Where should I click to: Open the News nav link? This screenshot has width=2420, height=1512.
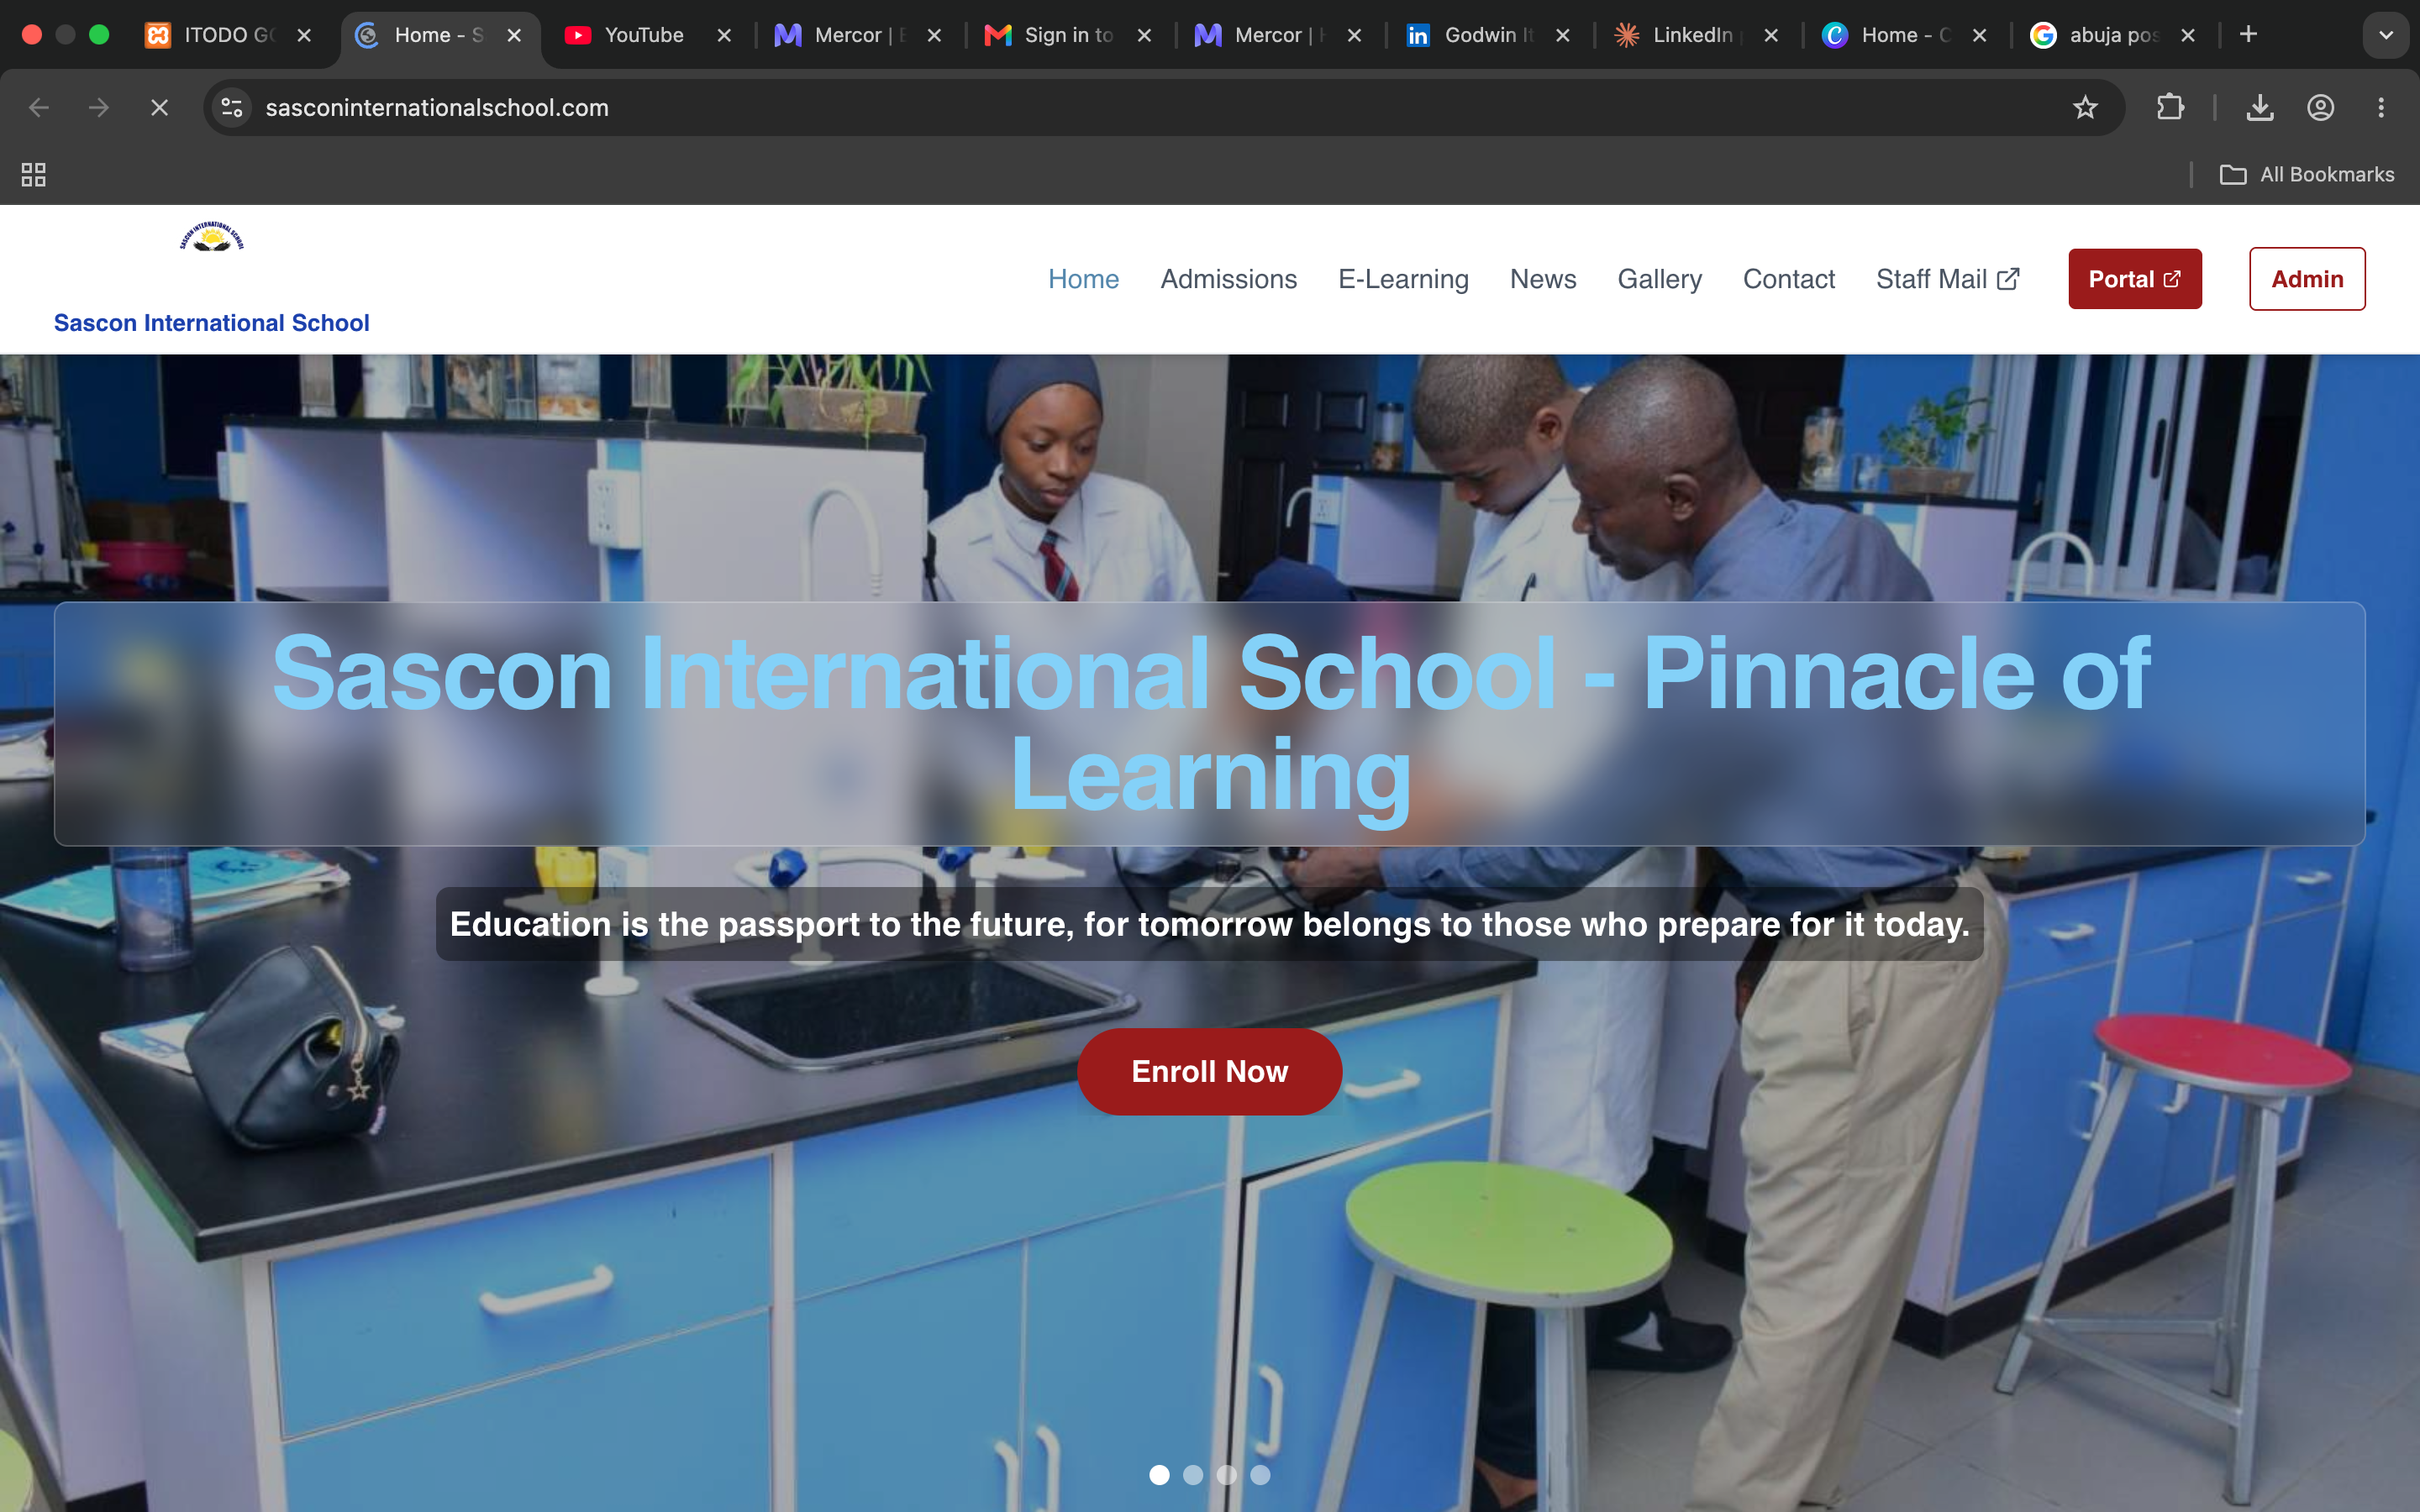[1543, 279]
